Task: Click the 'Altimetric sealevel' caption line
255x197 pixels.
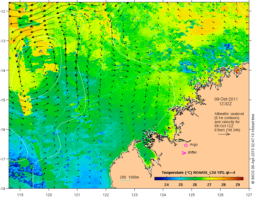Action: click(x=229, y=114)
